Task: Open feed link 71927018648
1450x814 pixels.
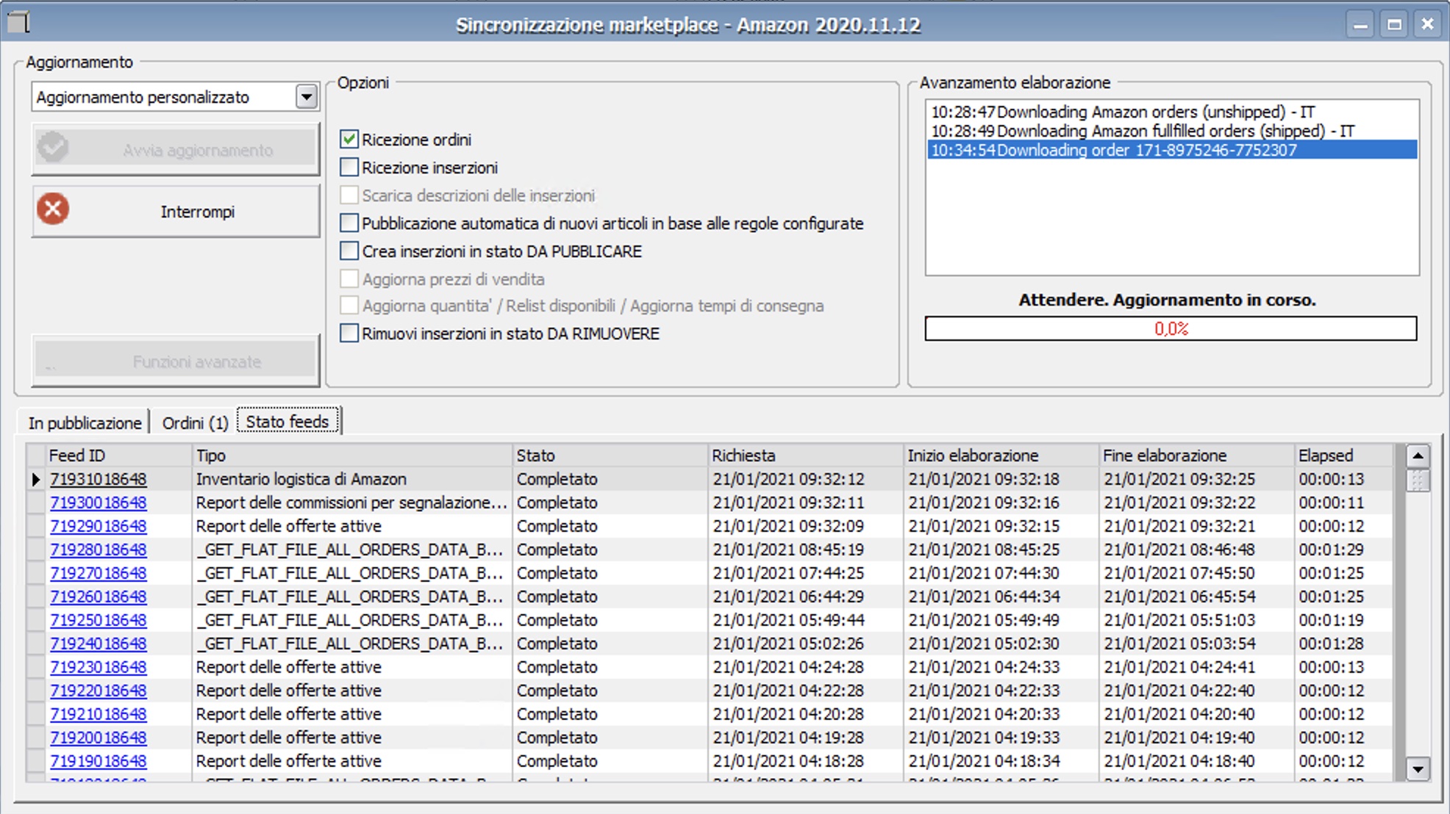Action: (98, 573)
